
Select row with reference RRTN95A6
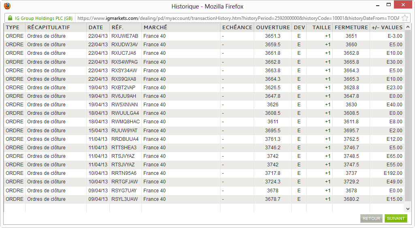tap(204, 173)
